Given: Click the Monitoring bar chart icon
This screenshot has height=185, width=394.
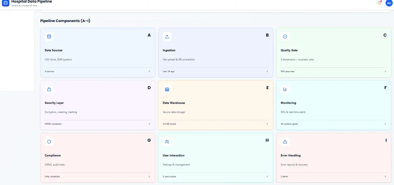Looking at the screenshot, I should (285, 89).
